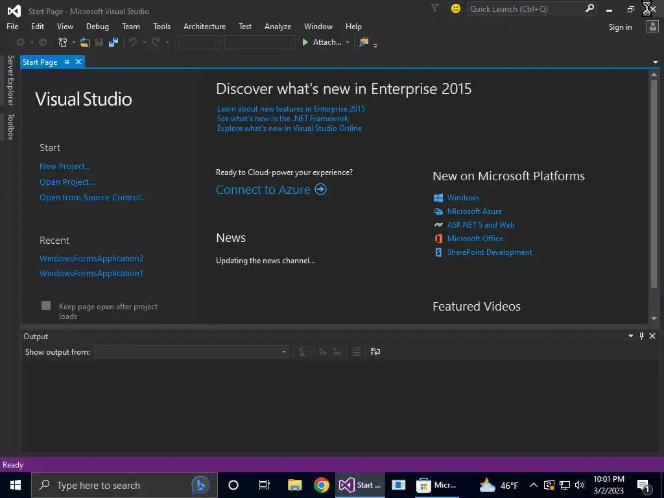
Task: Open the Redo history dropdown arrow
Action: pos(167,42)
